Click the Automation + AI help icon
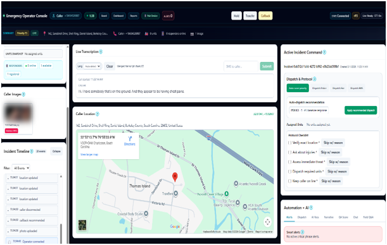 [311, 208]
